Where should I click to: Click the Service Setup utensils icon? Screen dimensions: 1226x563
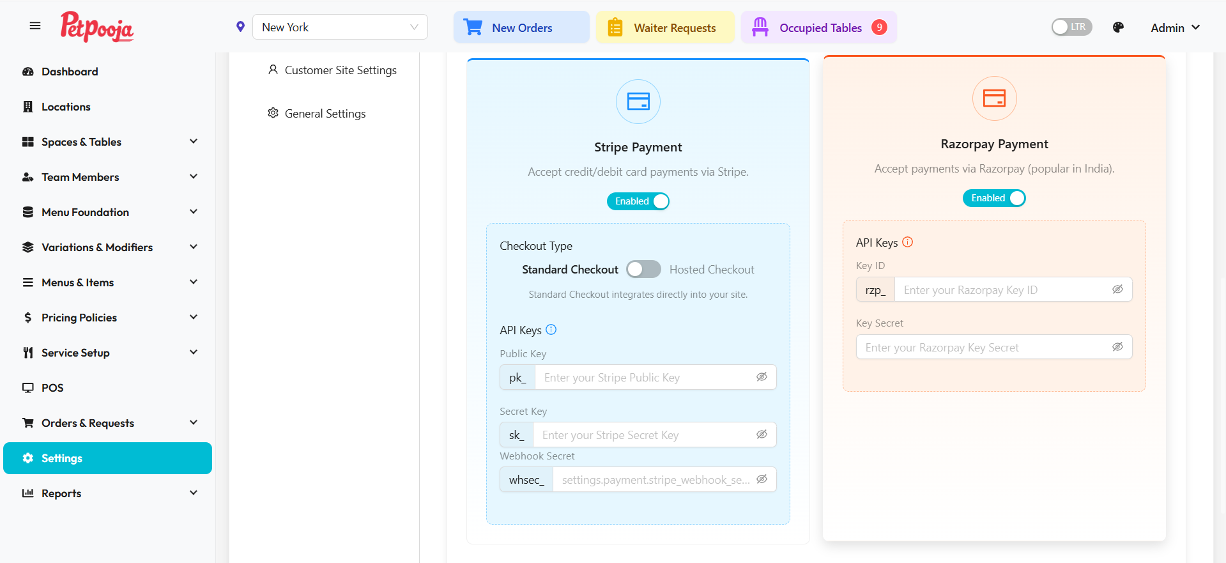28,353
